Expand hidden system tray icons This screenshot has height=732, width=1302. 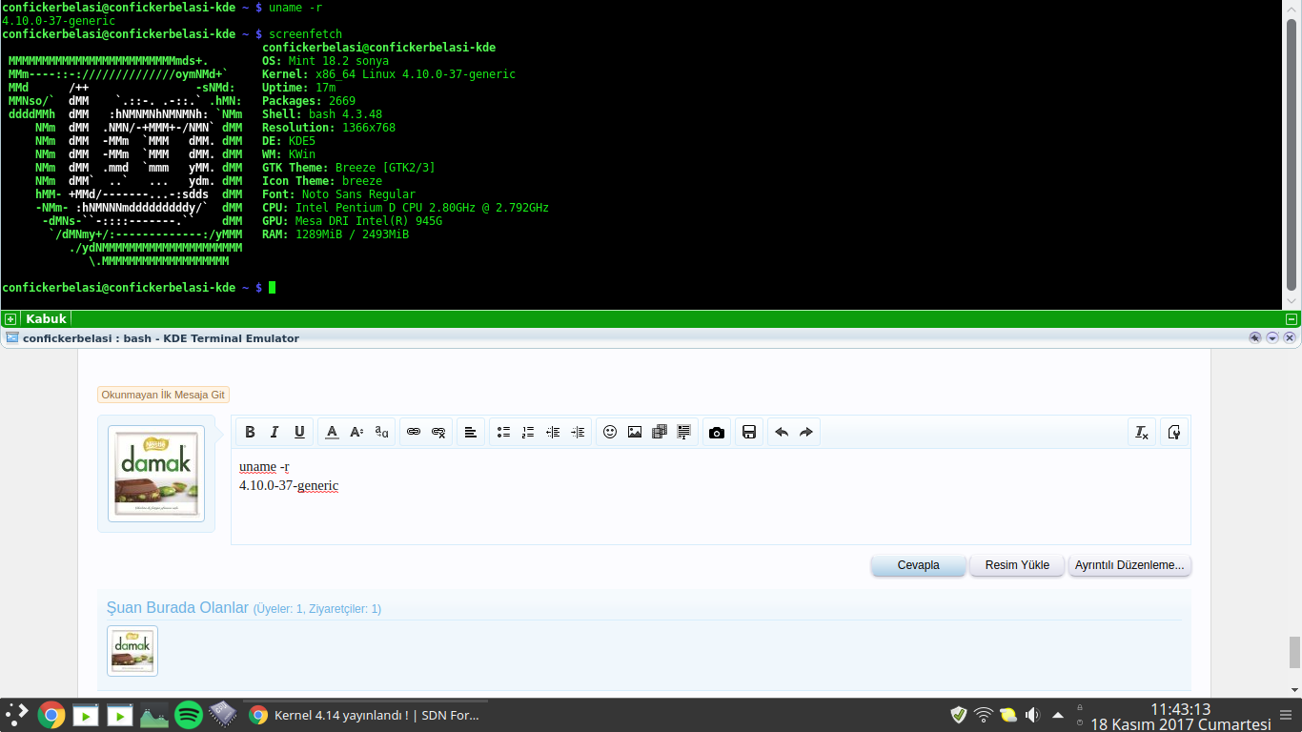point(1057,714)
